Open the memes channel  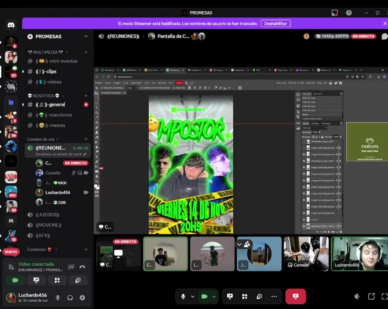tap(58, 125)
